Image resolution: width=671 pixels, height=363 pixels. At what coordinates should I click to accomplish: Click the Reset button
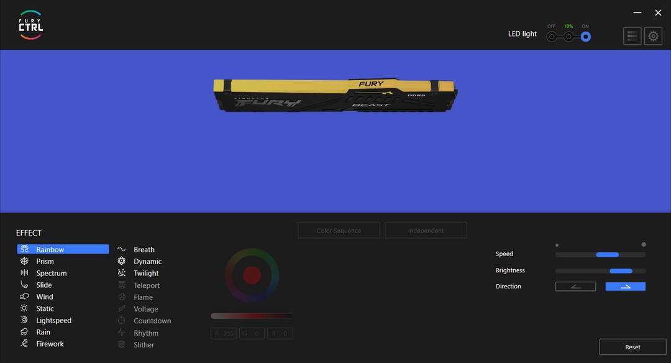click(x=632, y=347)
